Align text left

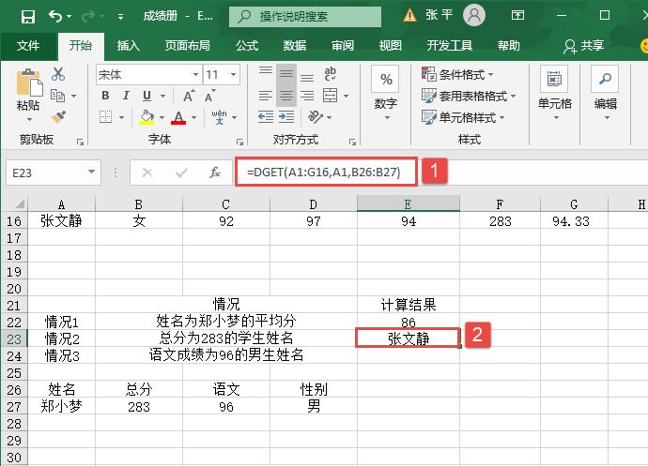pyautogui.click(x=266, y=96)
